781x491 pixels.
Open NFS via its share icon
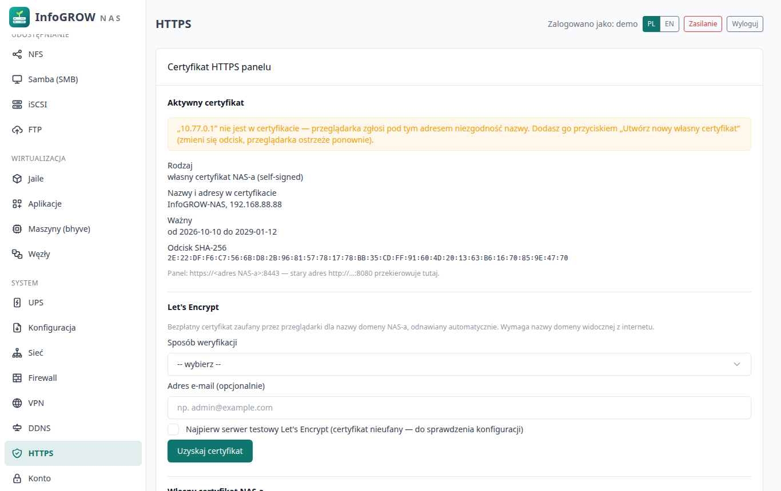click(17, 54)
